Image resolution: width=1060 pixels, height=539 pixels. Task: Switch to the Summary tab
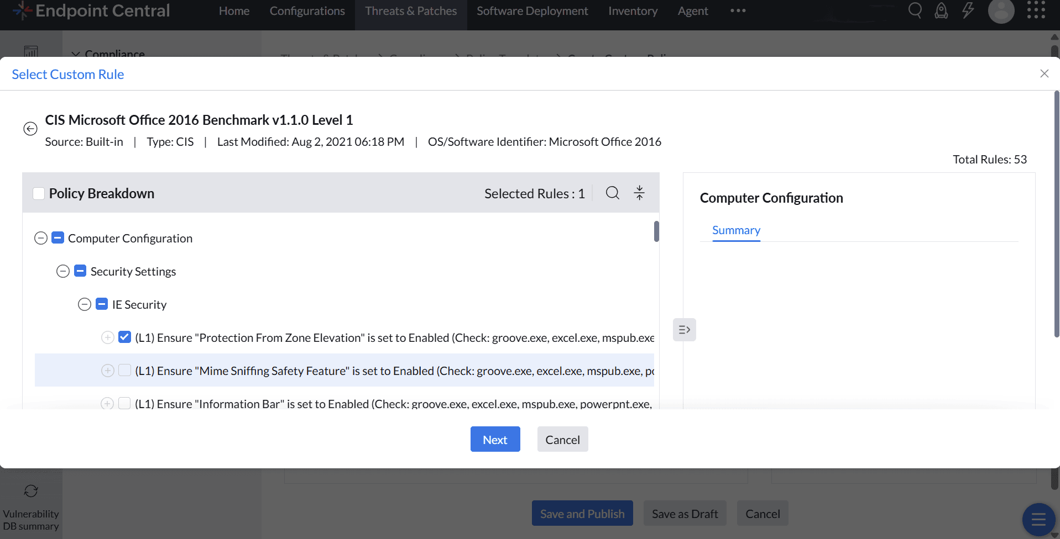736,230
